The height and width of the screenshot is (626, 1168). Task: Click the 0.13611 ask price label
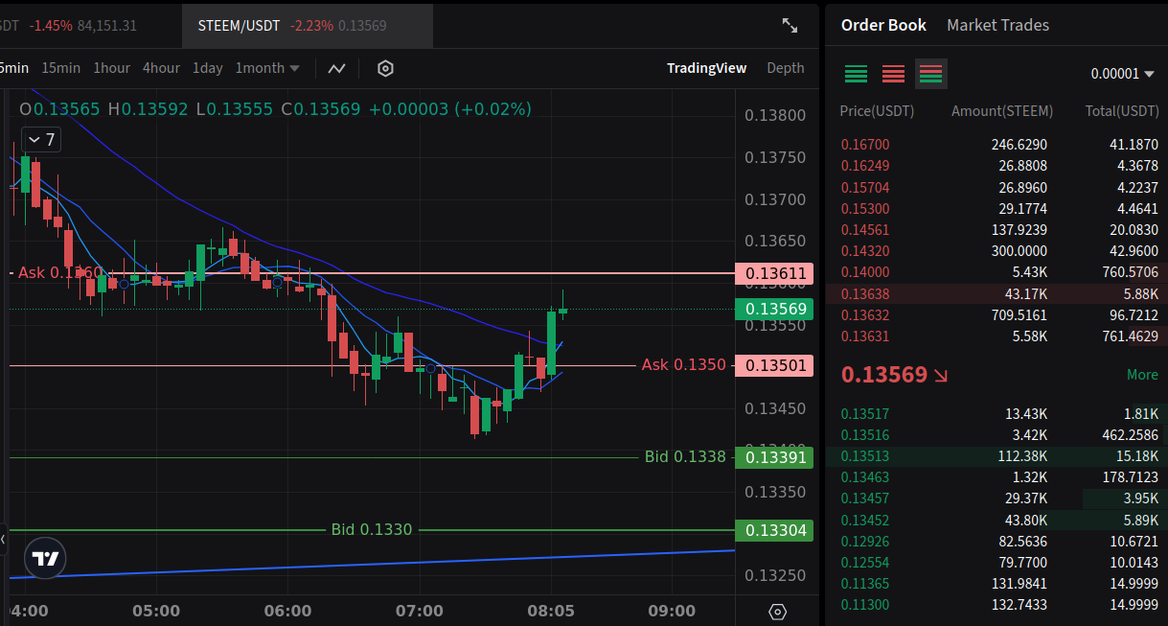[x=772, y=273]
